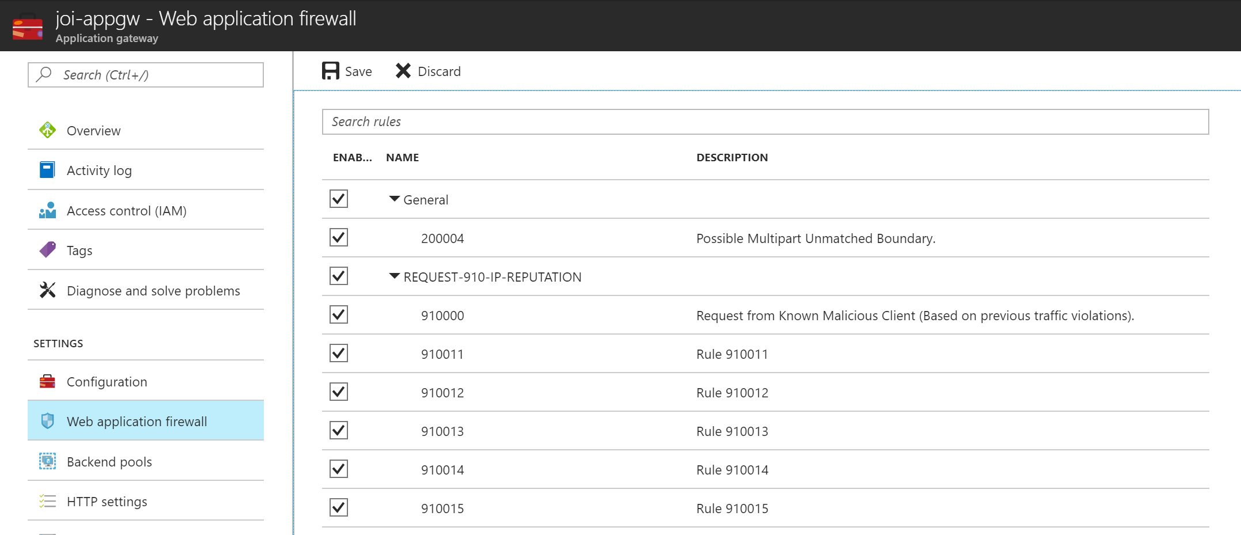Focus the sidebar Search (Ctrl+/) box
This screenshot has width=1241, height=535.
pyautogui.click(x=146, y=75)
